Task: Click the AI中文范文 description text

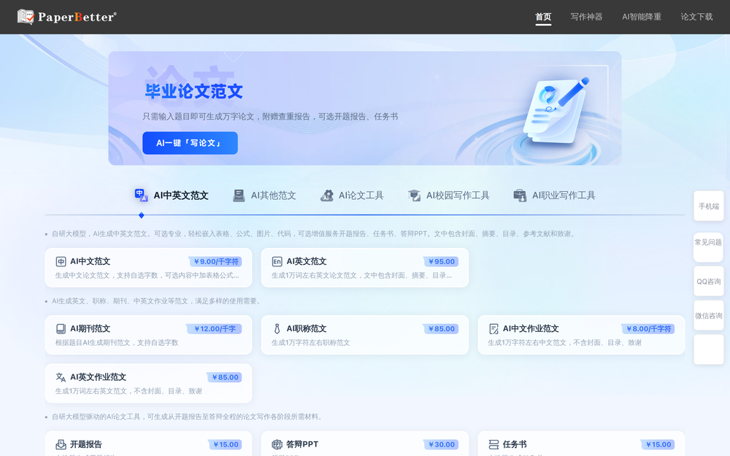Action: [147, 276]
